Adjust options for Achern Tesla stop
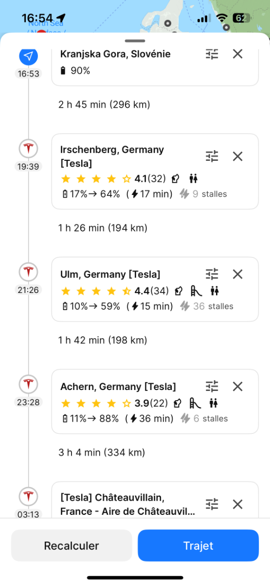This screenshot has width=270, height=585. click(212, 386)
